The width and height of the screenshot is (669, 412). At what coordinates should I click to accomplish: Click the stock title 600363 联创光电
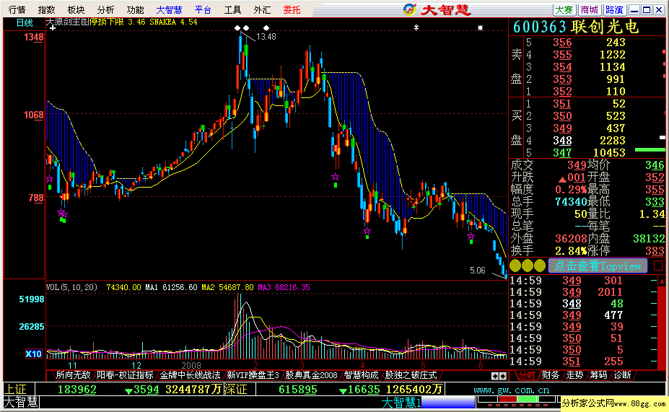pos(576,27)
